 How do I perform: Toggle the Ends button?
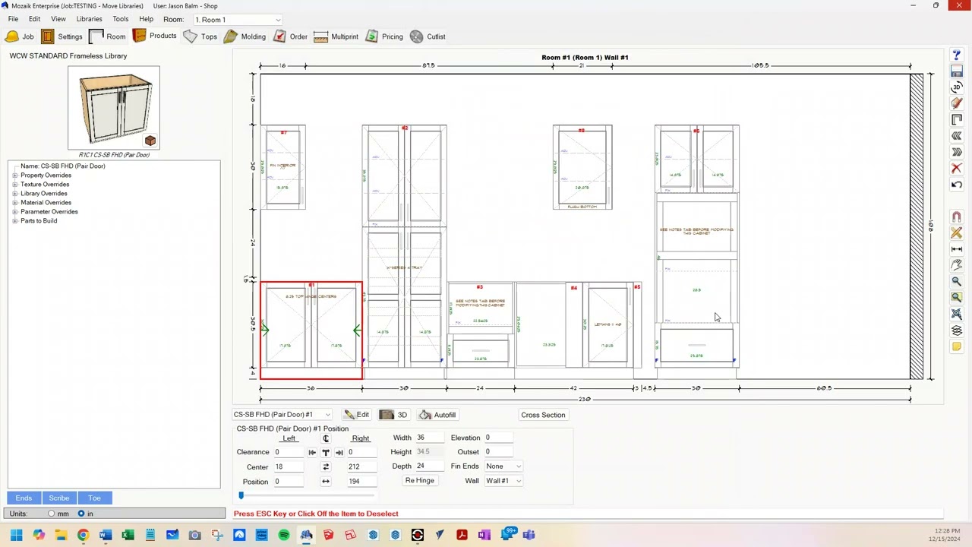(x=24, y=498)
